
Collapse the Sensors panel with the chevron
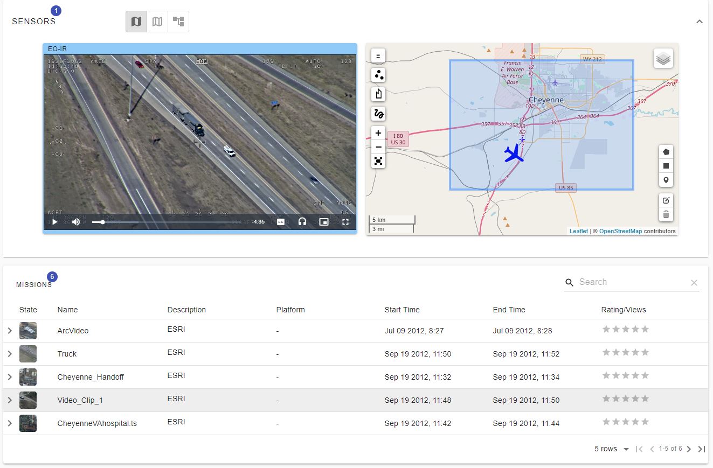(x=699, y=22)
